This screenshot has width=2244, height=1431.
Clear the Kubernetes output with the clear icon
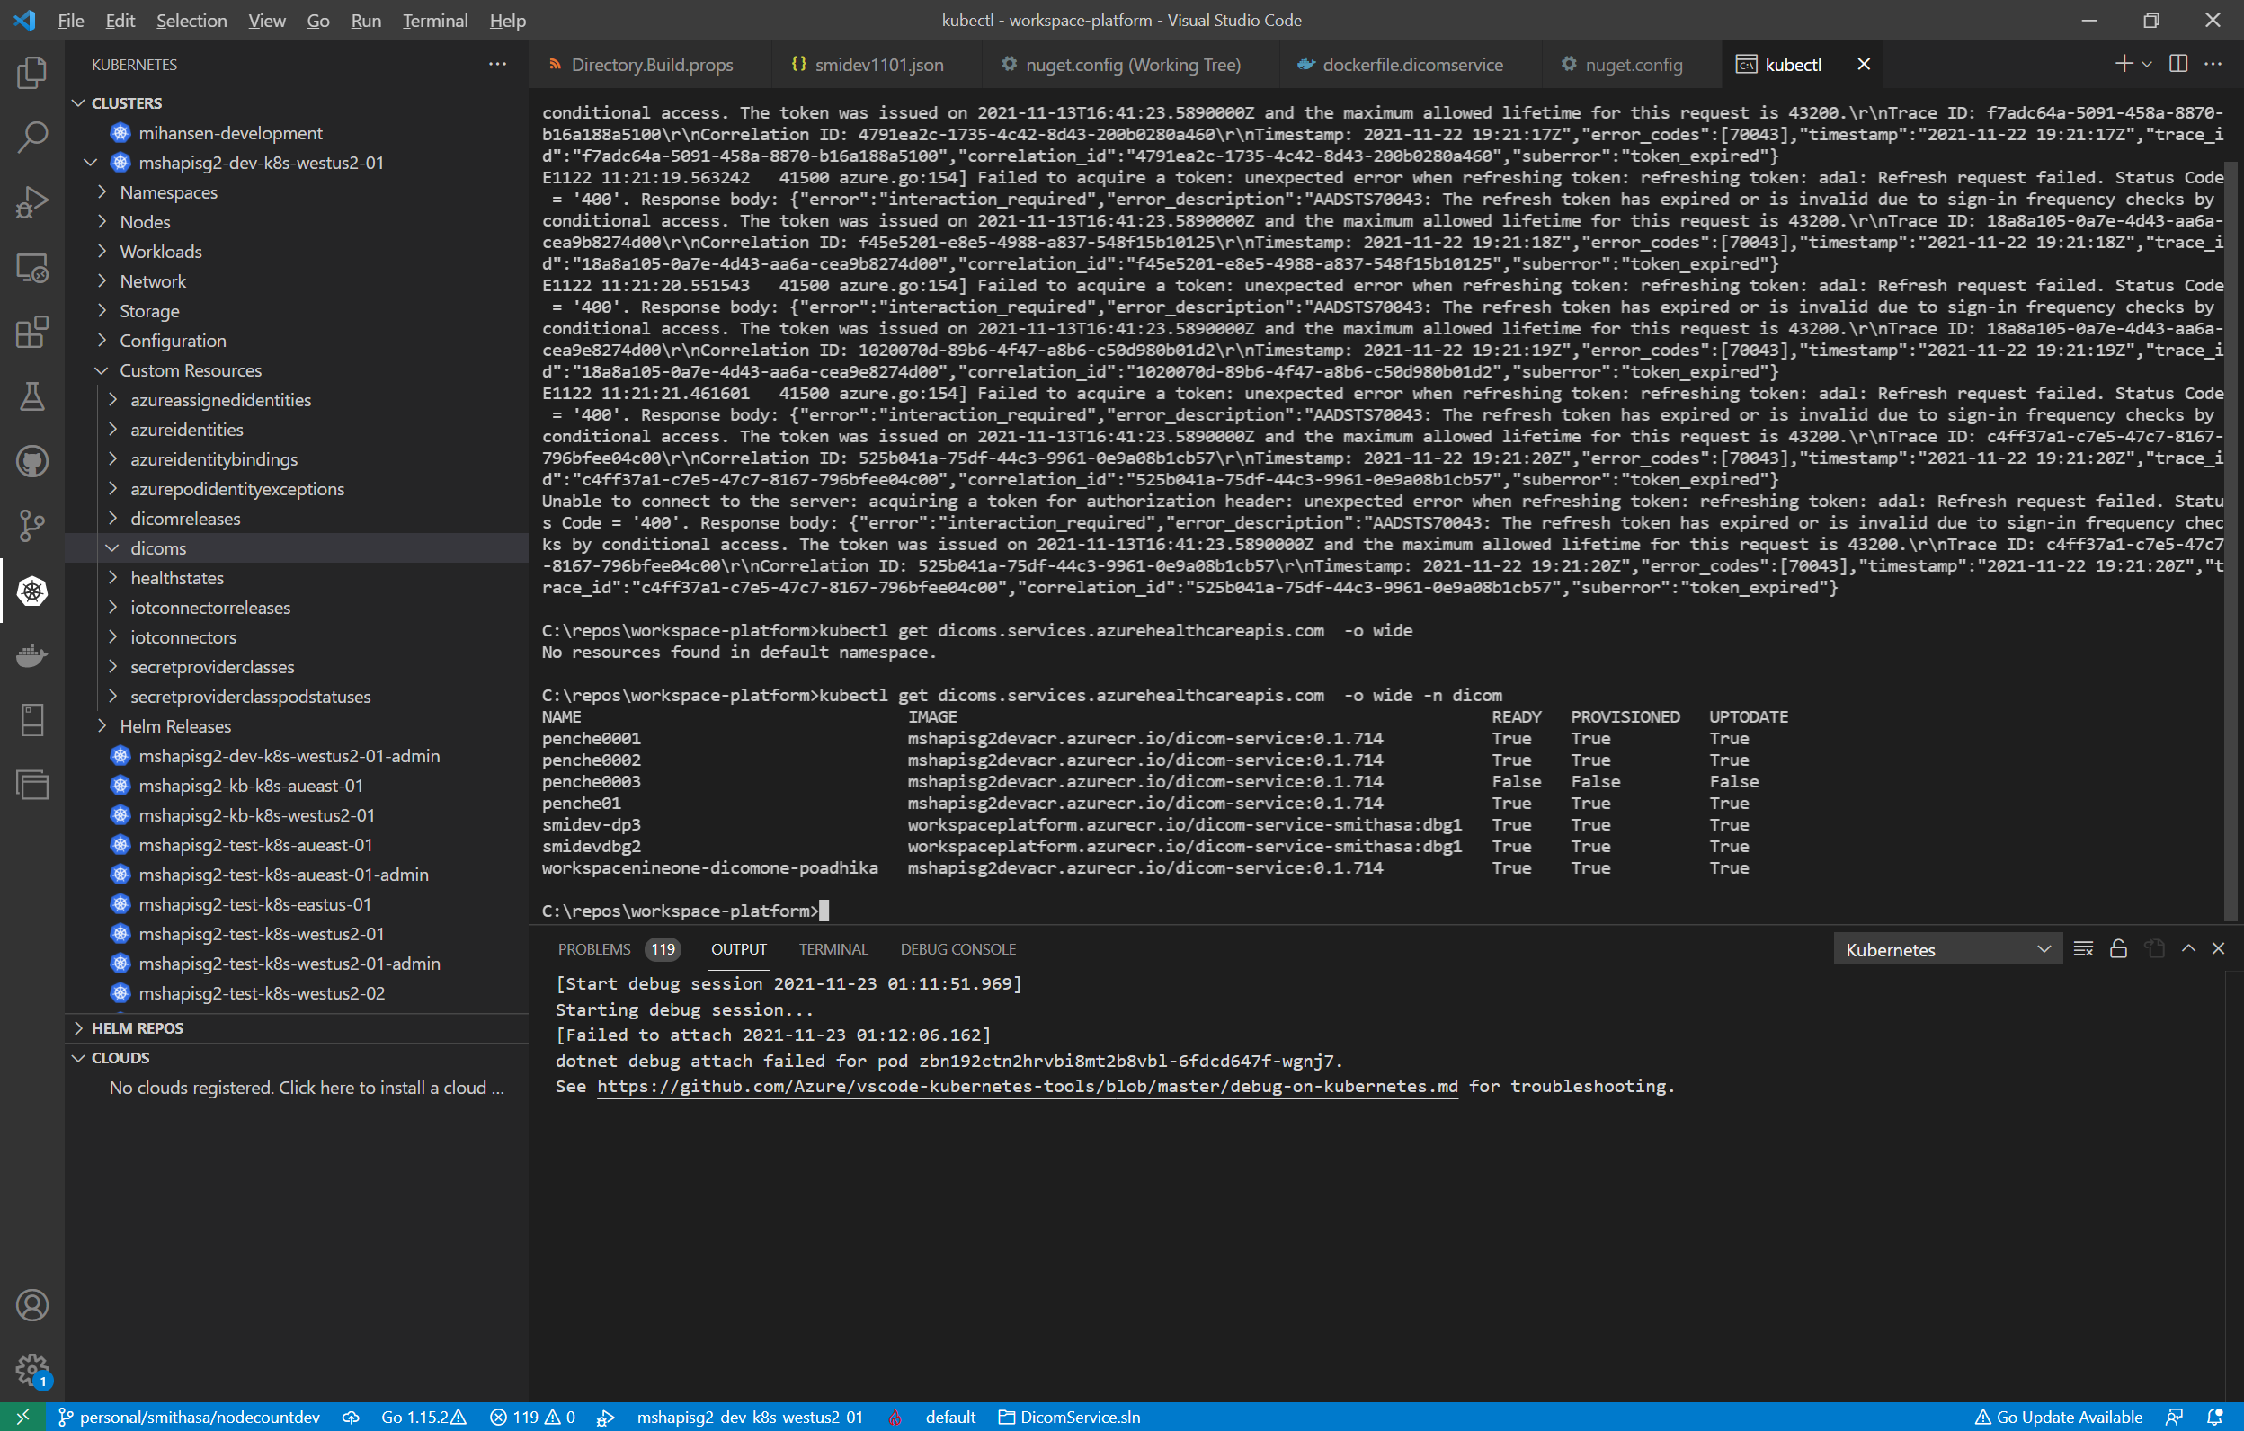point(2082,948)
